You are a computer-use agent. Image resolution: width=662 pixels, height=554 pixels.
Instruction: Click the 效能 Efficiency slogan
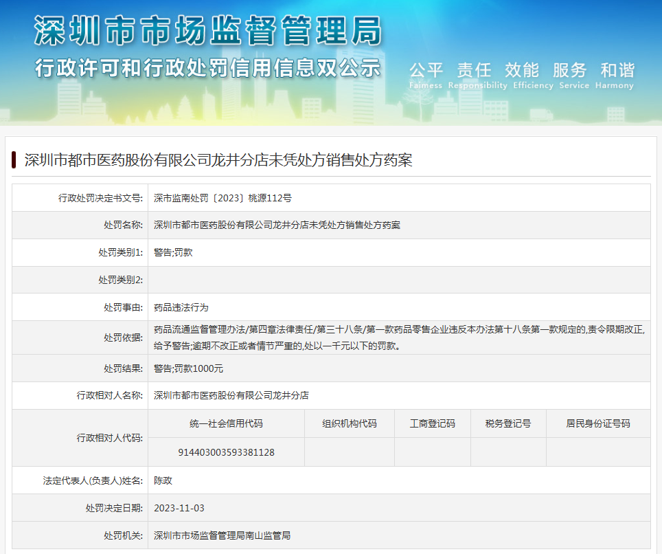click(533, 75)
